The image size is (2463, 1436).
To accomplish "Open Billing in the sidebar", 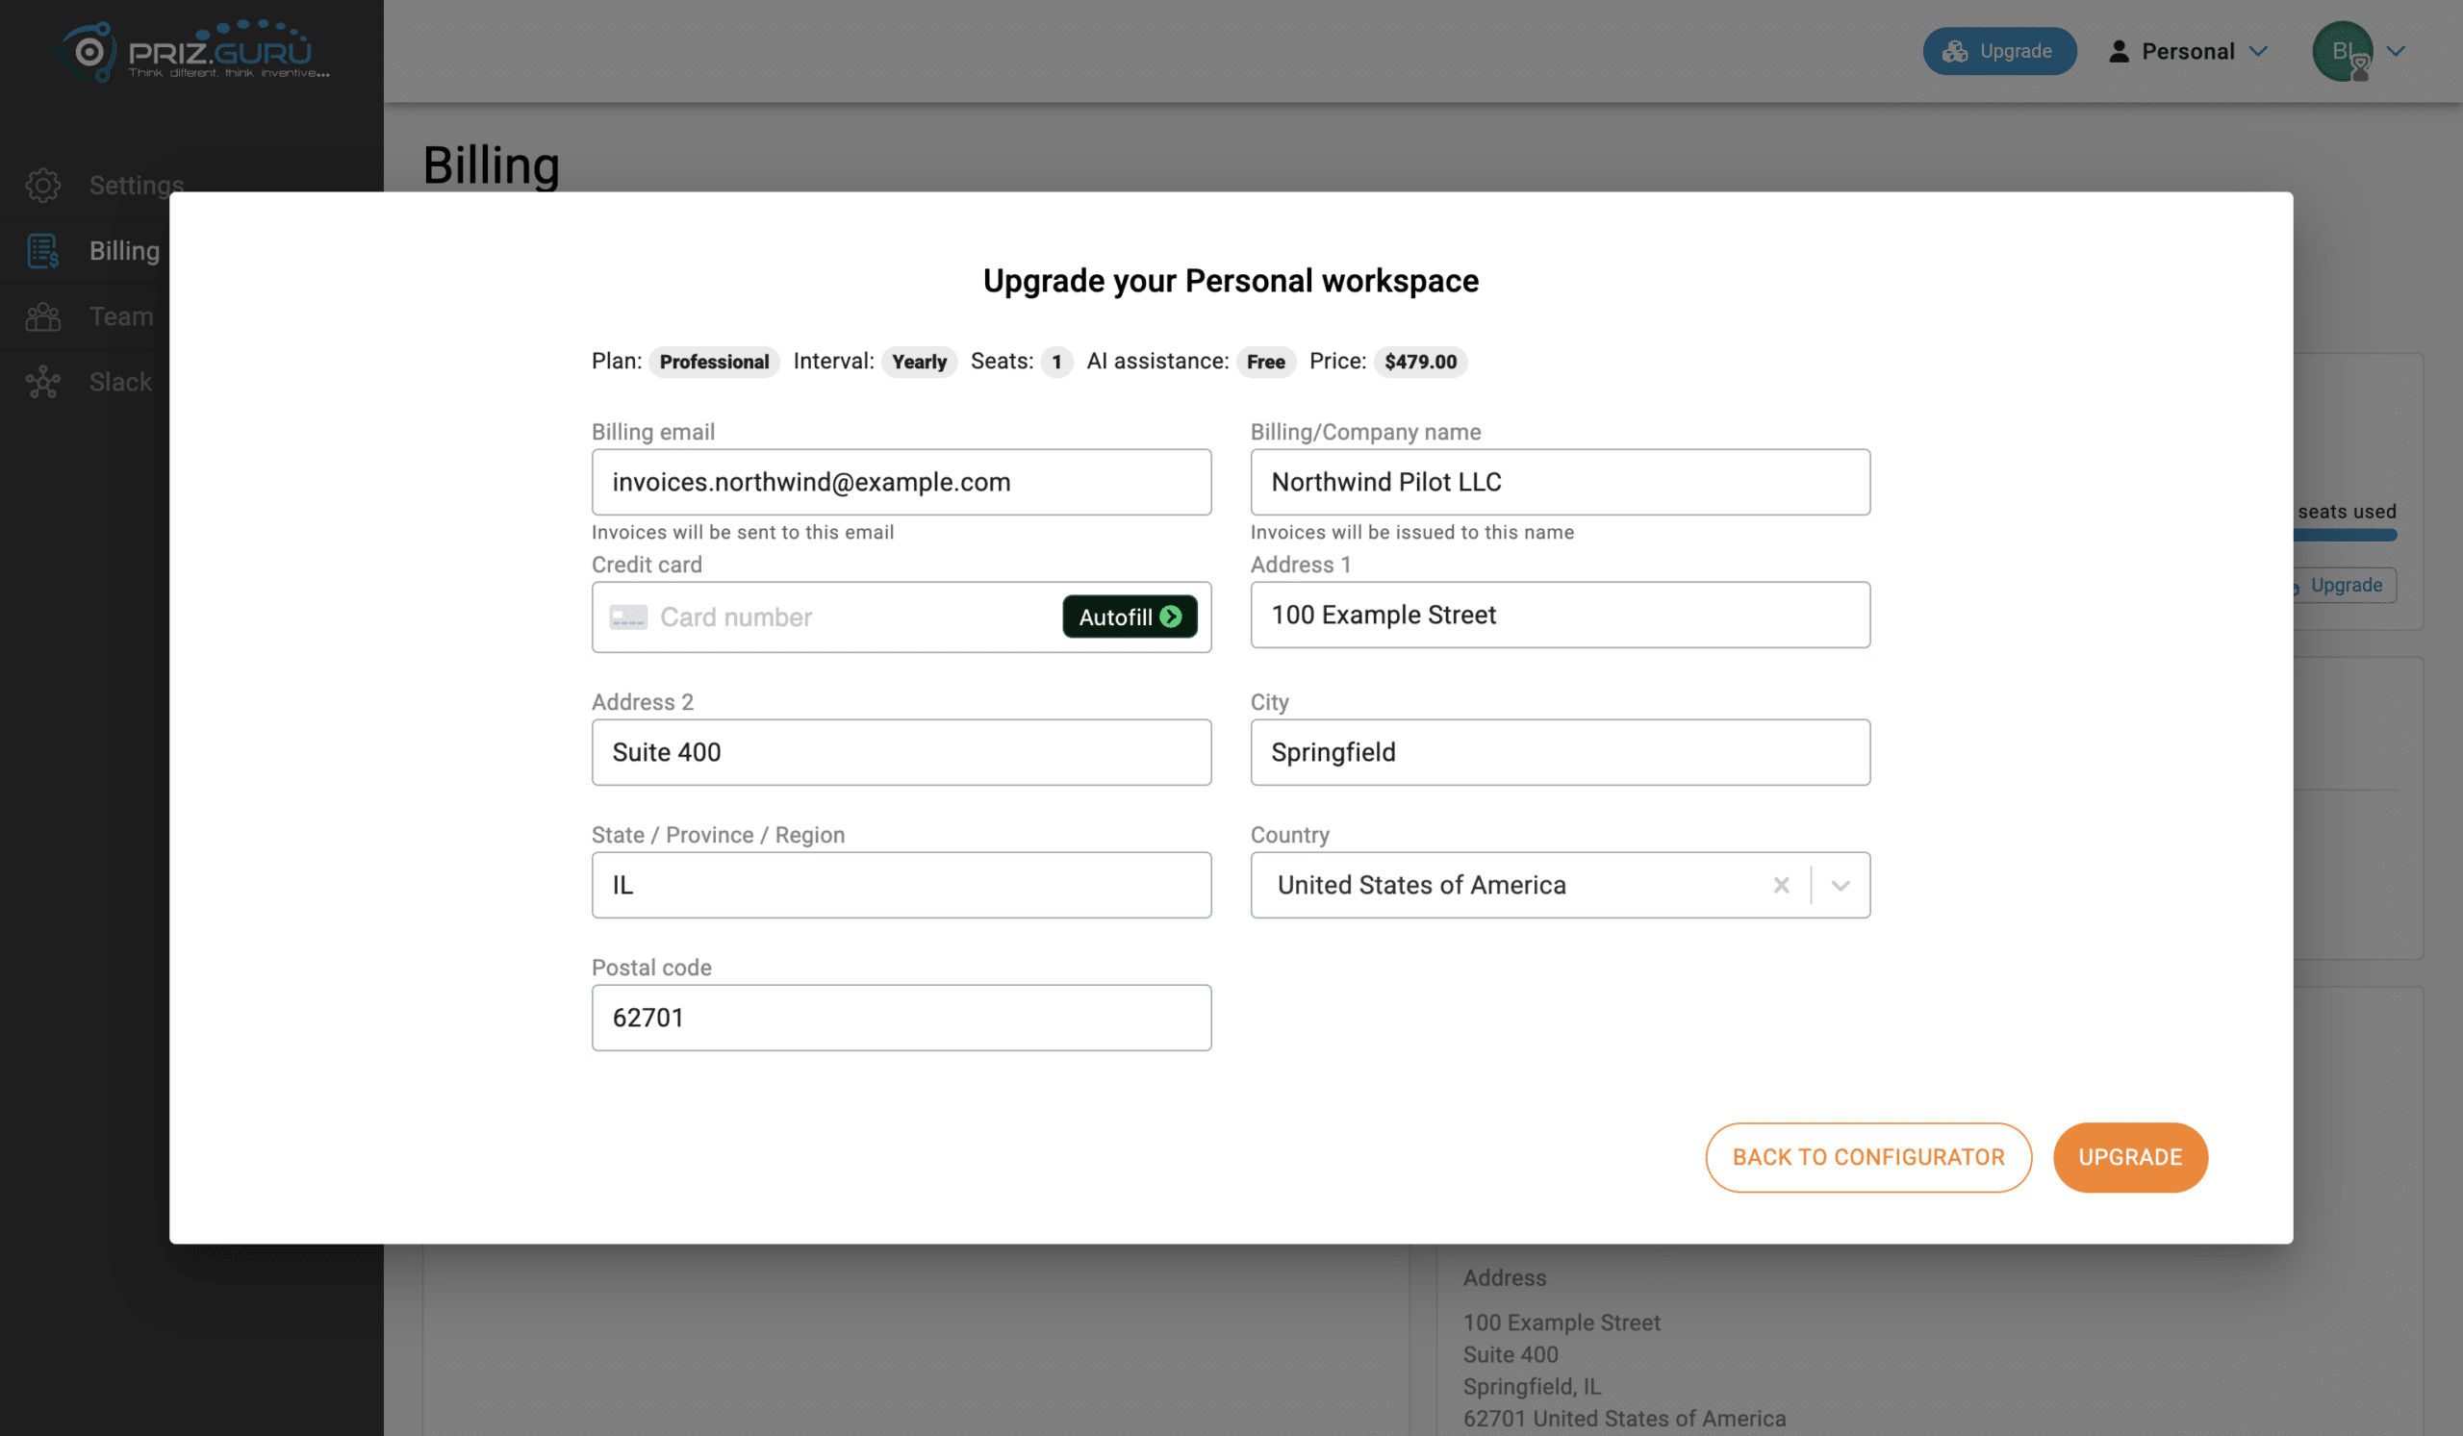I will point(124,250).
